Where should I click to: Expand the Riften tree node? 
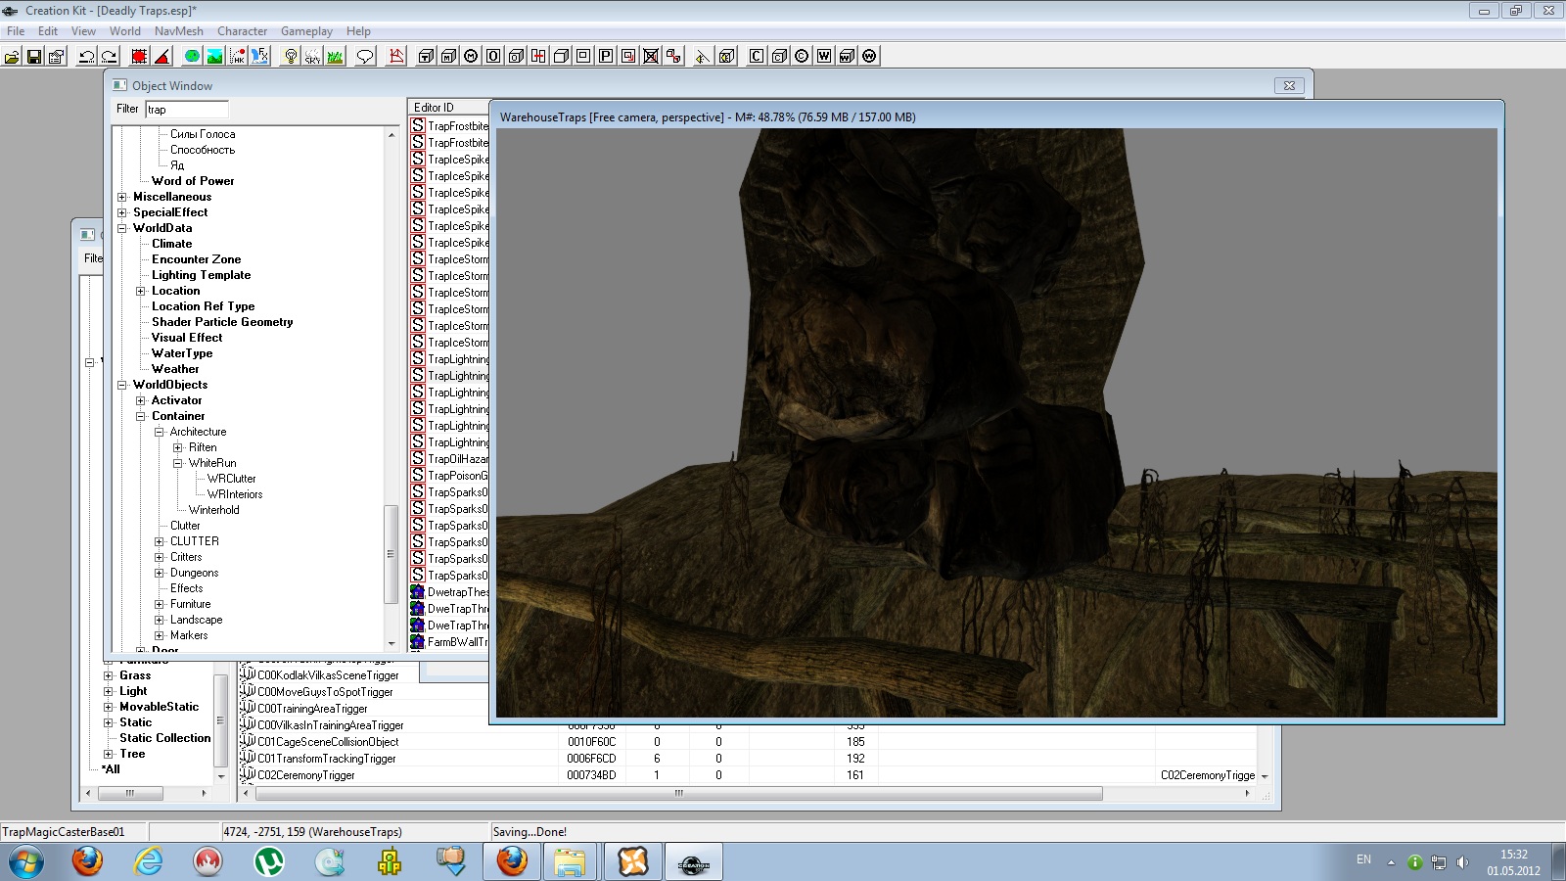[178, 447]
